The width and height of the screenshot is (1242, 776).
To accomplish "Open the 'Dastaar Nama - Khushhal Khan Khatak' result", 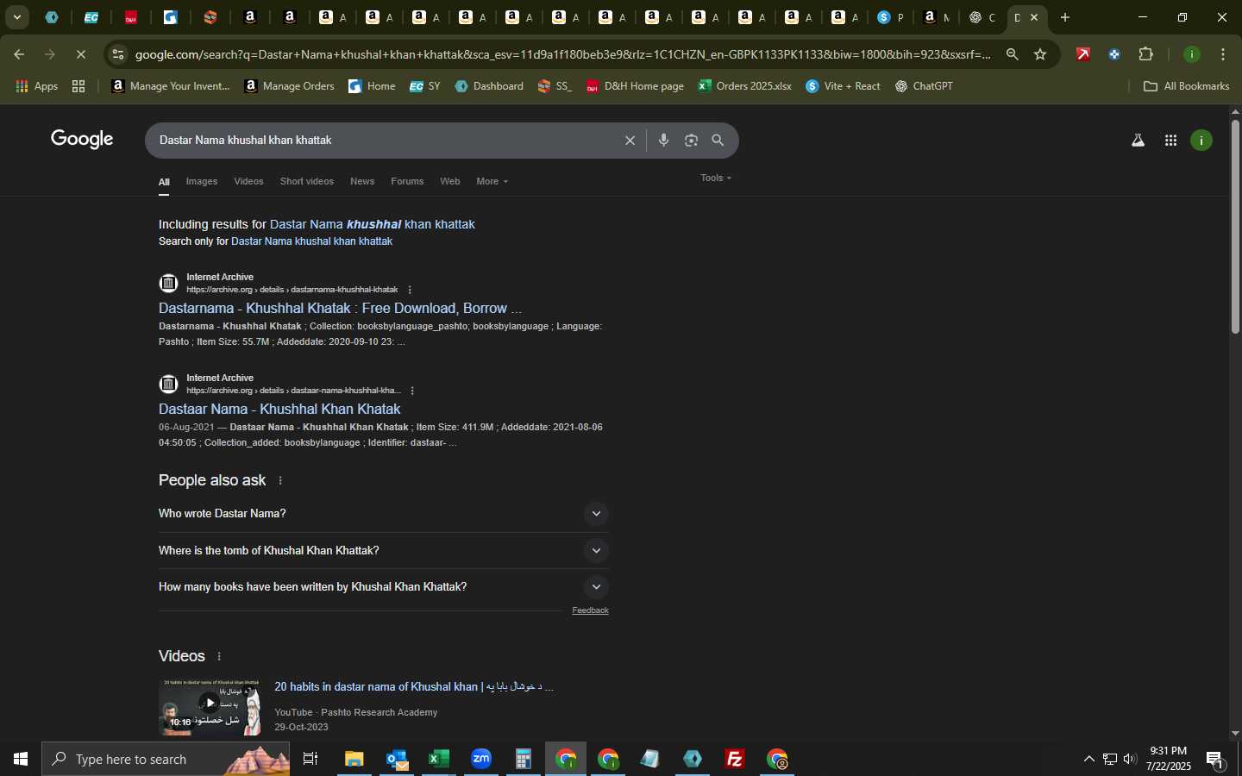I will 279,409.
